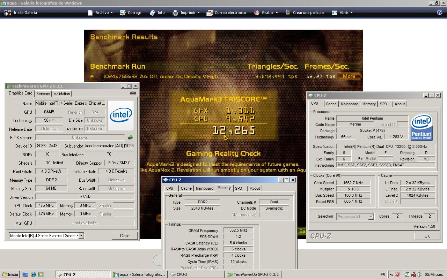Viewport: 447px width, 279px height.
Task: Click the blue help question mark icon
Action: point(440,12)
